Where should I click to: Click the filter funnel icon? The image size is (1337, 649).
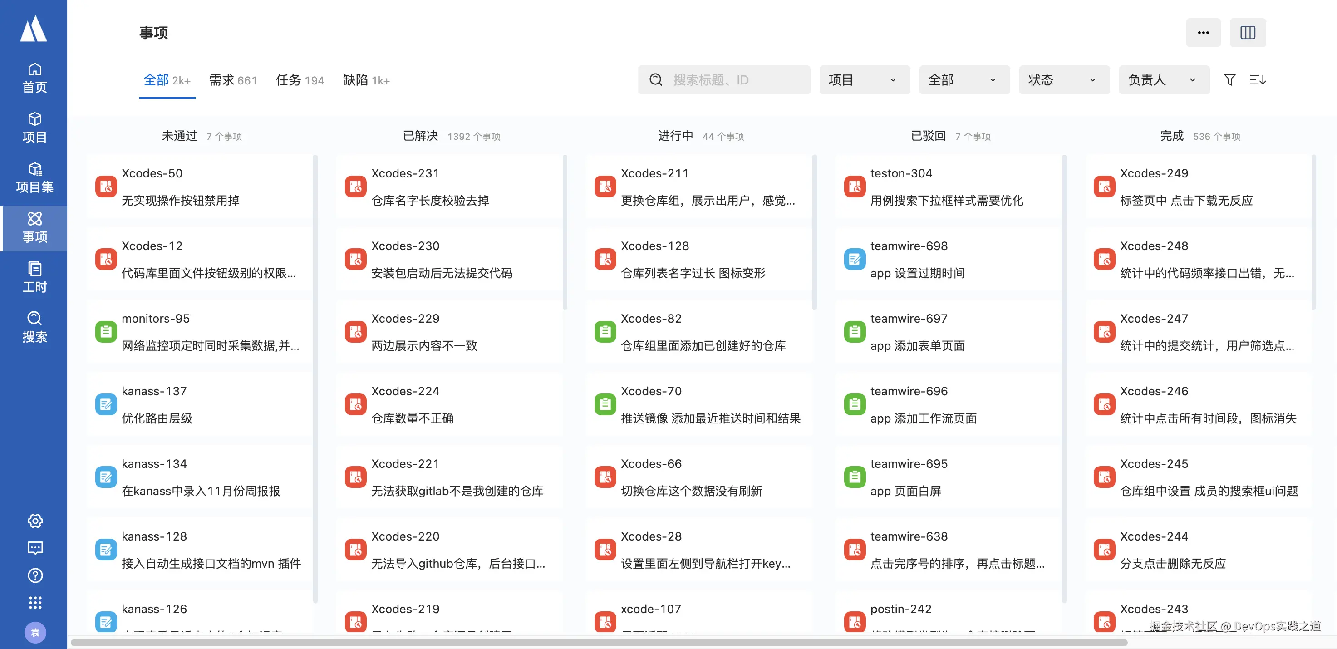(1229, 80)
